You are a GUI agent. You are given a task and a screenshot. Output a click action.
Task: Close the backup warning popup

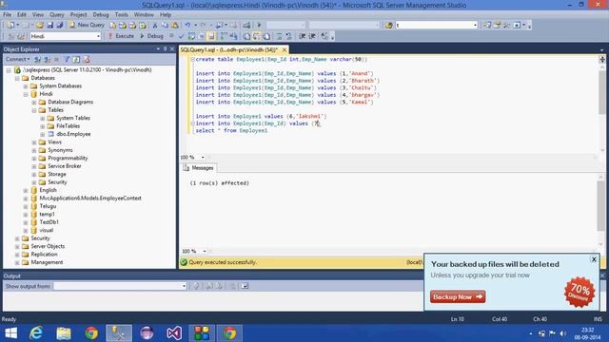coord(594,259)
